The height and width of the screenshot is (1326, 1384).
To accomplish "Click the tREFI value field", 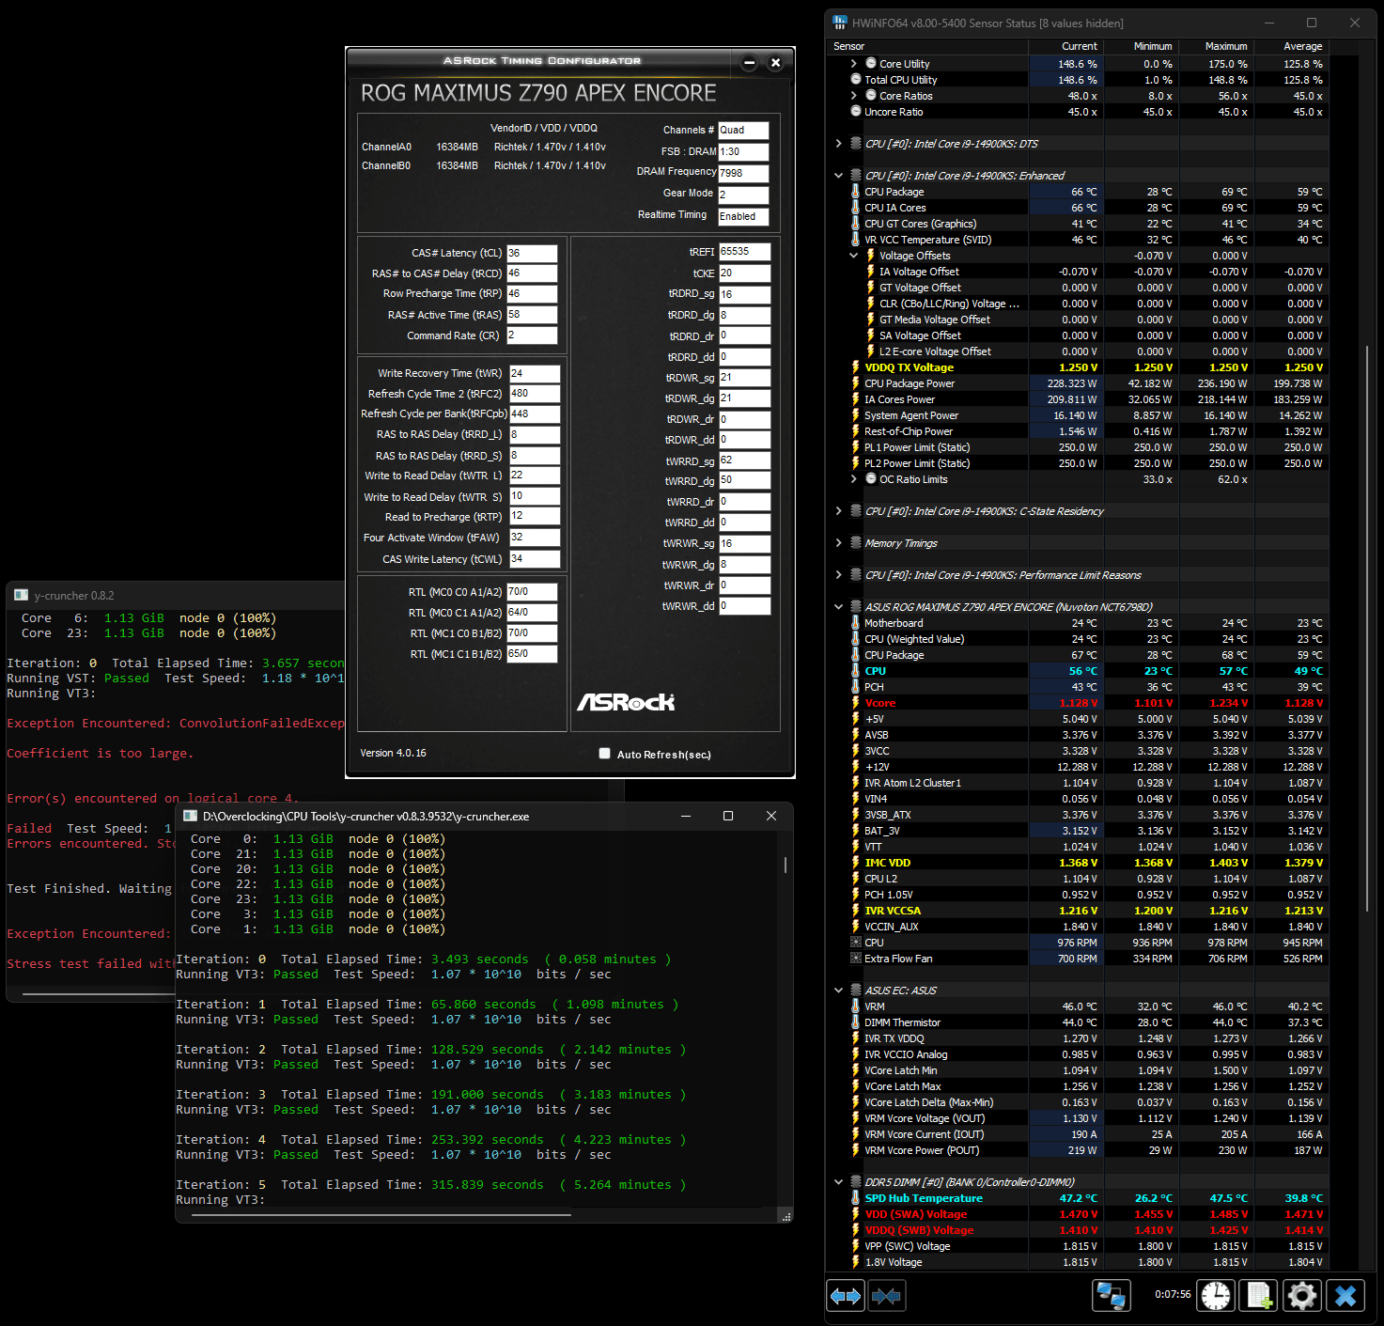I will coord(745,252).
